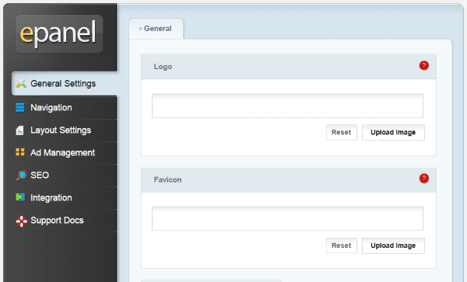The image size is (467, 282).
Task: Reset the Logo image
Action: pyautogui.click(x=342, y=132)
